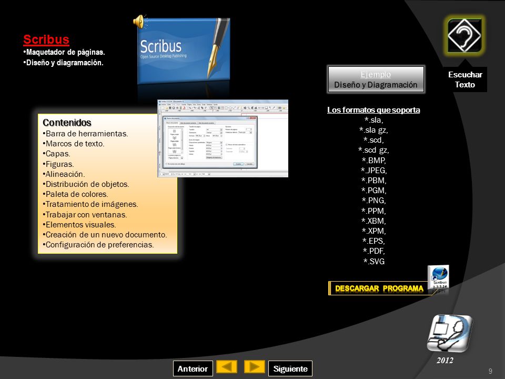Select the *.PPM format entry
505x379 pixels.
pos(373,211)
